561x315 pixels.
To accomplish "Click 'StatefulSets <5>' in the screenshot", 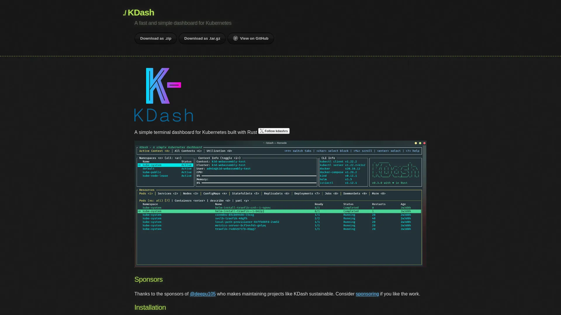I will tap(245, 194).
